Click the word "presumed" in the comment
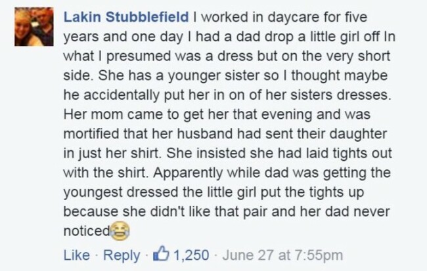 (139, 56)
